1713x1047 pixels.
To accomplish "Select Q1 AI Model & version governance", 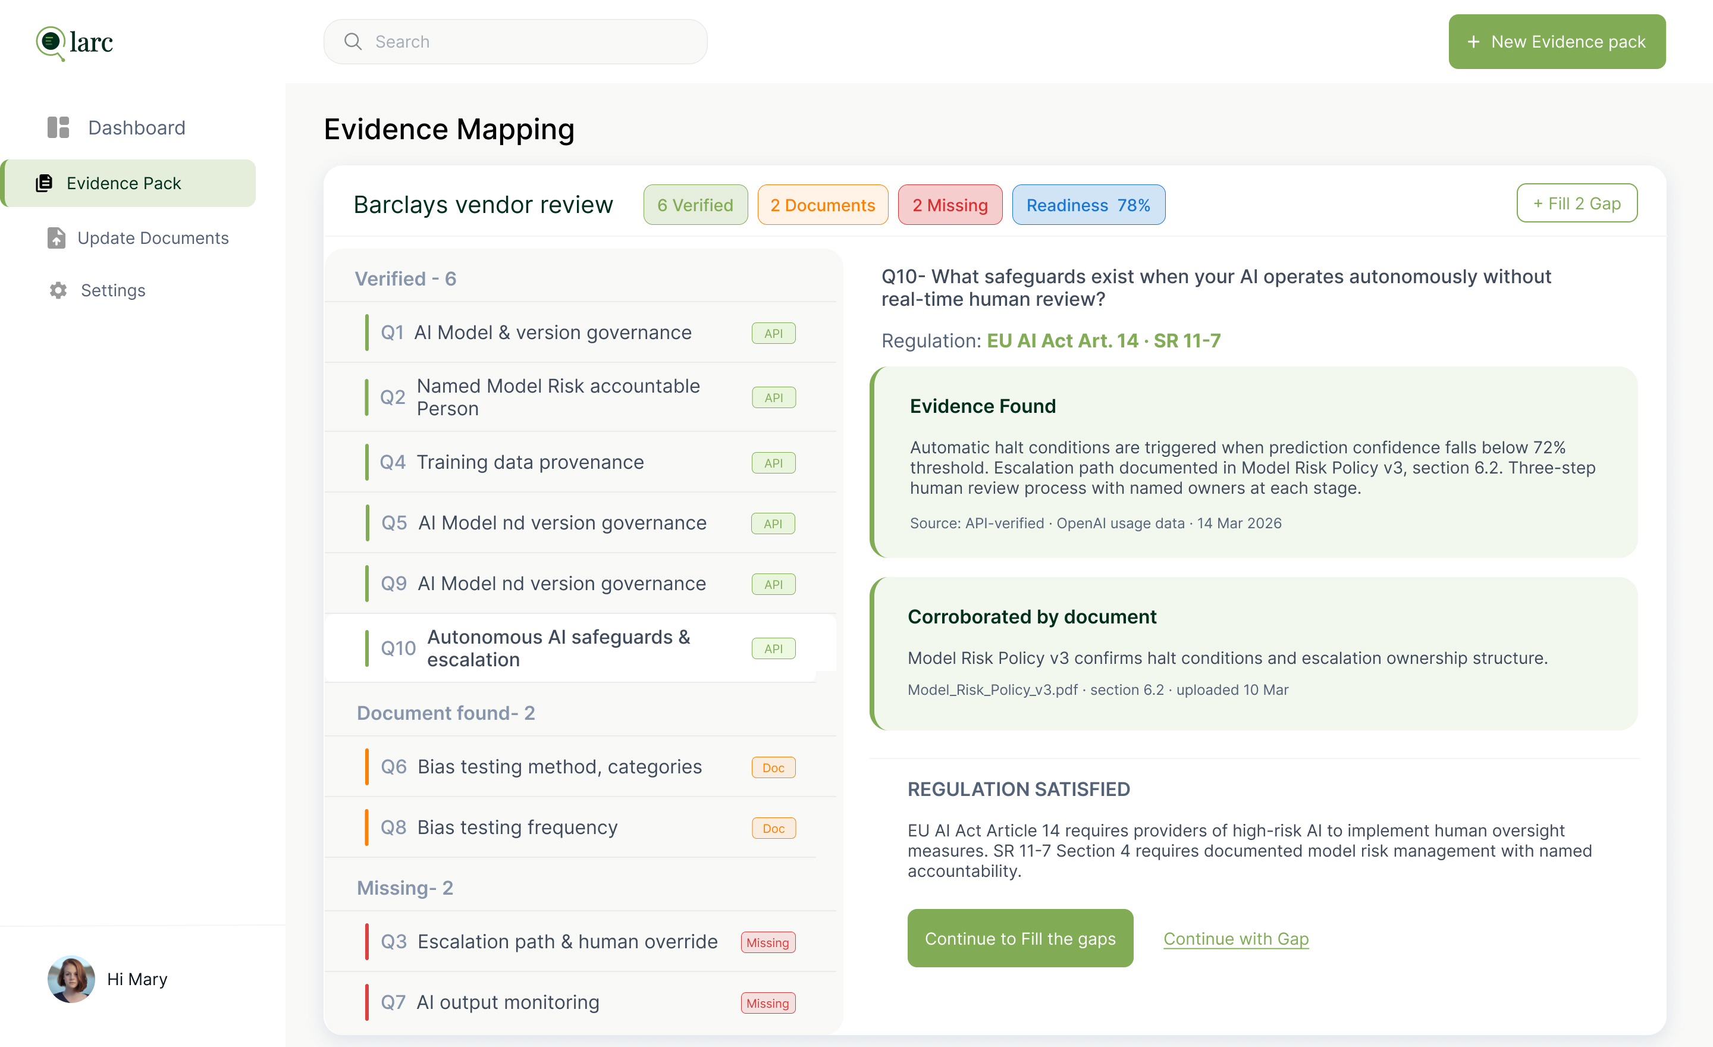I will pyautogui.click(x=581, y=333).
